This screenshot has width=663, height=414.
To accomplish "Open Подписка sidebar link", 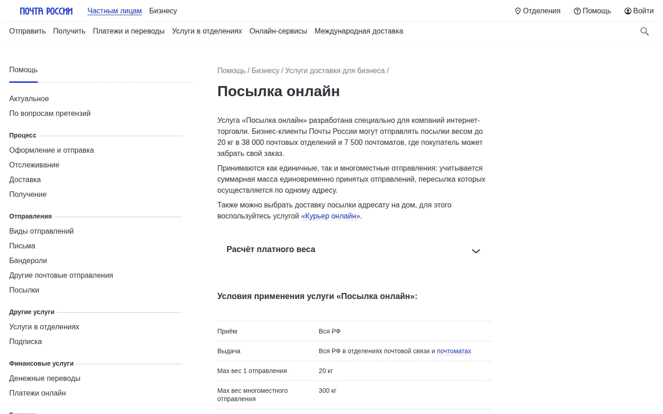I will pyautogui.click(x=25, y=342).
